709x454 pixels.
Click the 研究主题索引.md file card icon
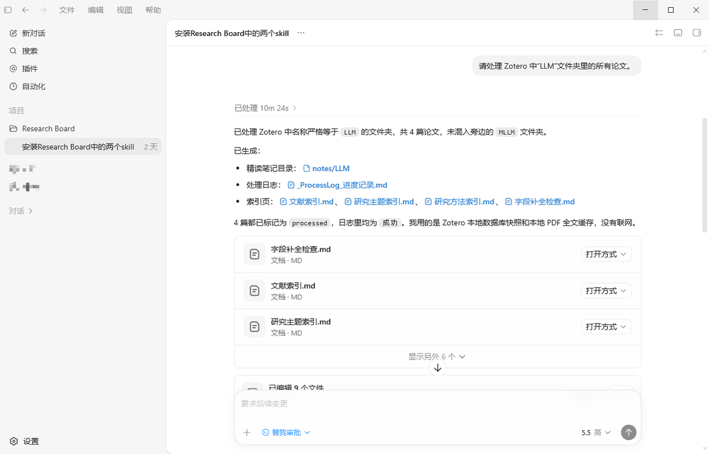(255, 327)
